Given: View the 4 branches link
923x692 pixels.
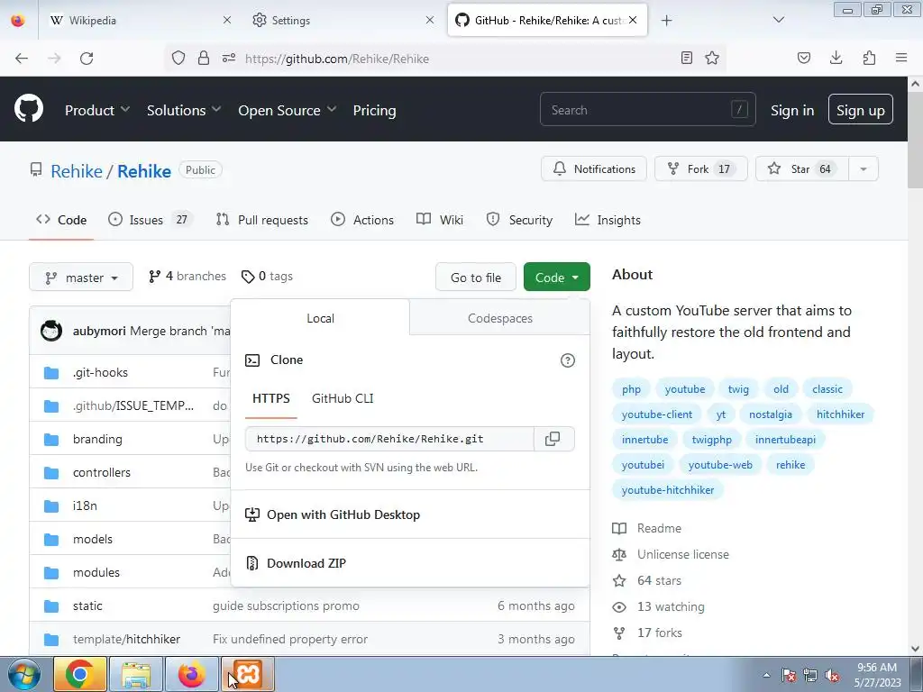Looking at the screenshot, I should [187, 276].
